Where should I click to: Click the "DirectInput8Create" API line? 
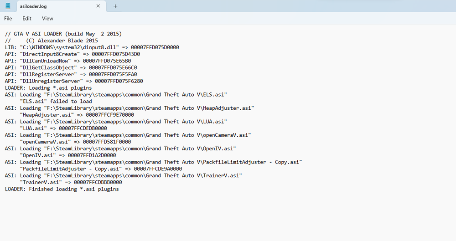73,54
